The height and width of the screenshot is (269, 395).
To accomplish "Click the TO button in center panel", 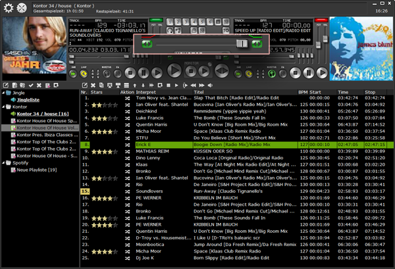I will point(225,30).
